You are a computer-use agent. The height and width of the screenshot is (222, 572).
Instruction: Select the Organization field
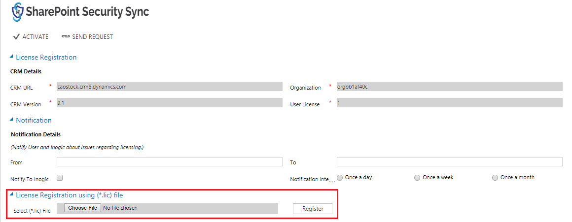point(449,87)
